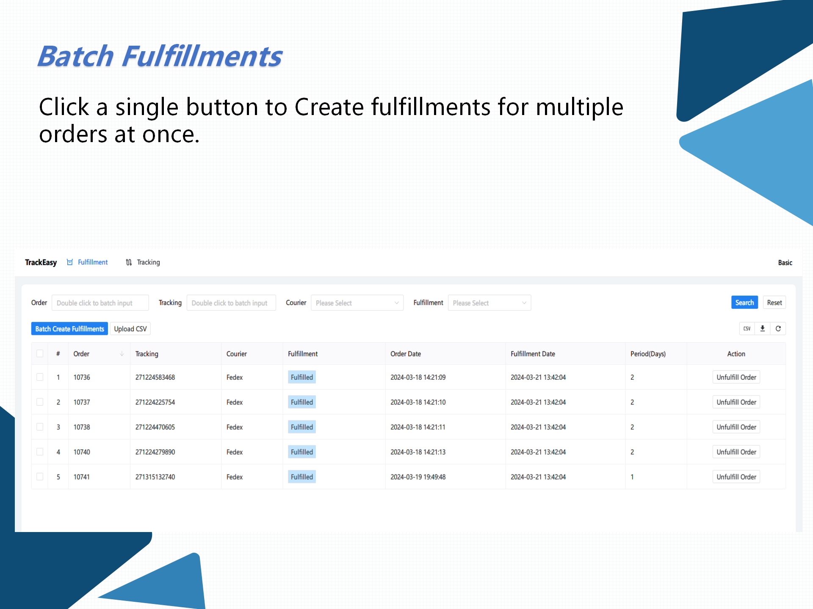Open the Courier dropdown
813x609 pixels.
tap(357, 303)
